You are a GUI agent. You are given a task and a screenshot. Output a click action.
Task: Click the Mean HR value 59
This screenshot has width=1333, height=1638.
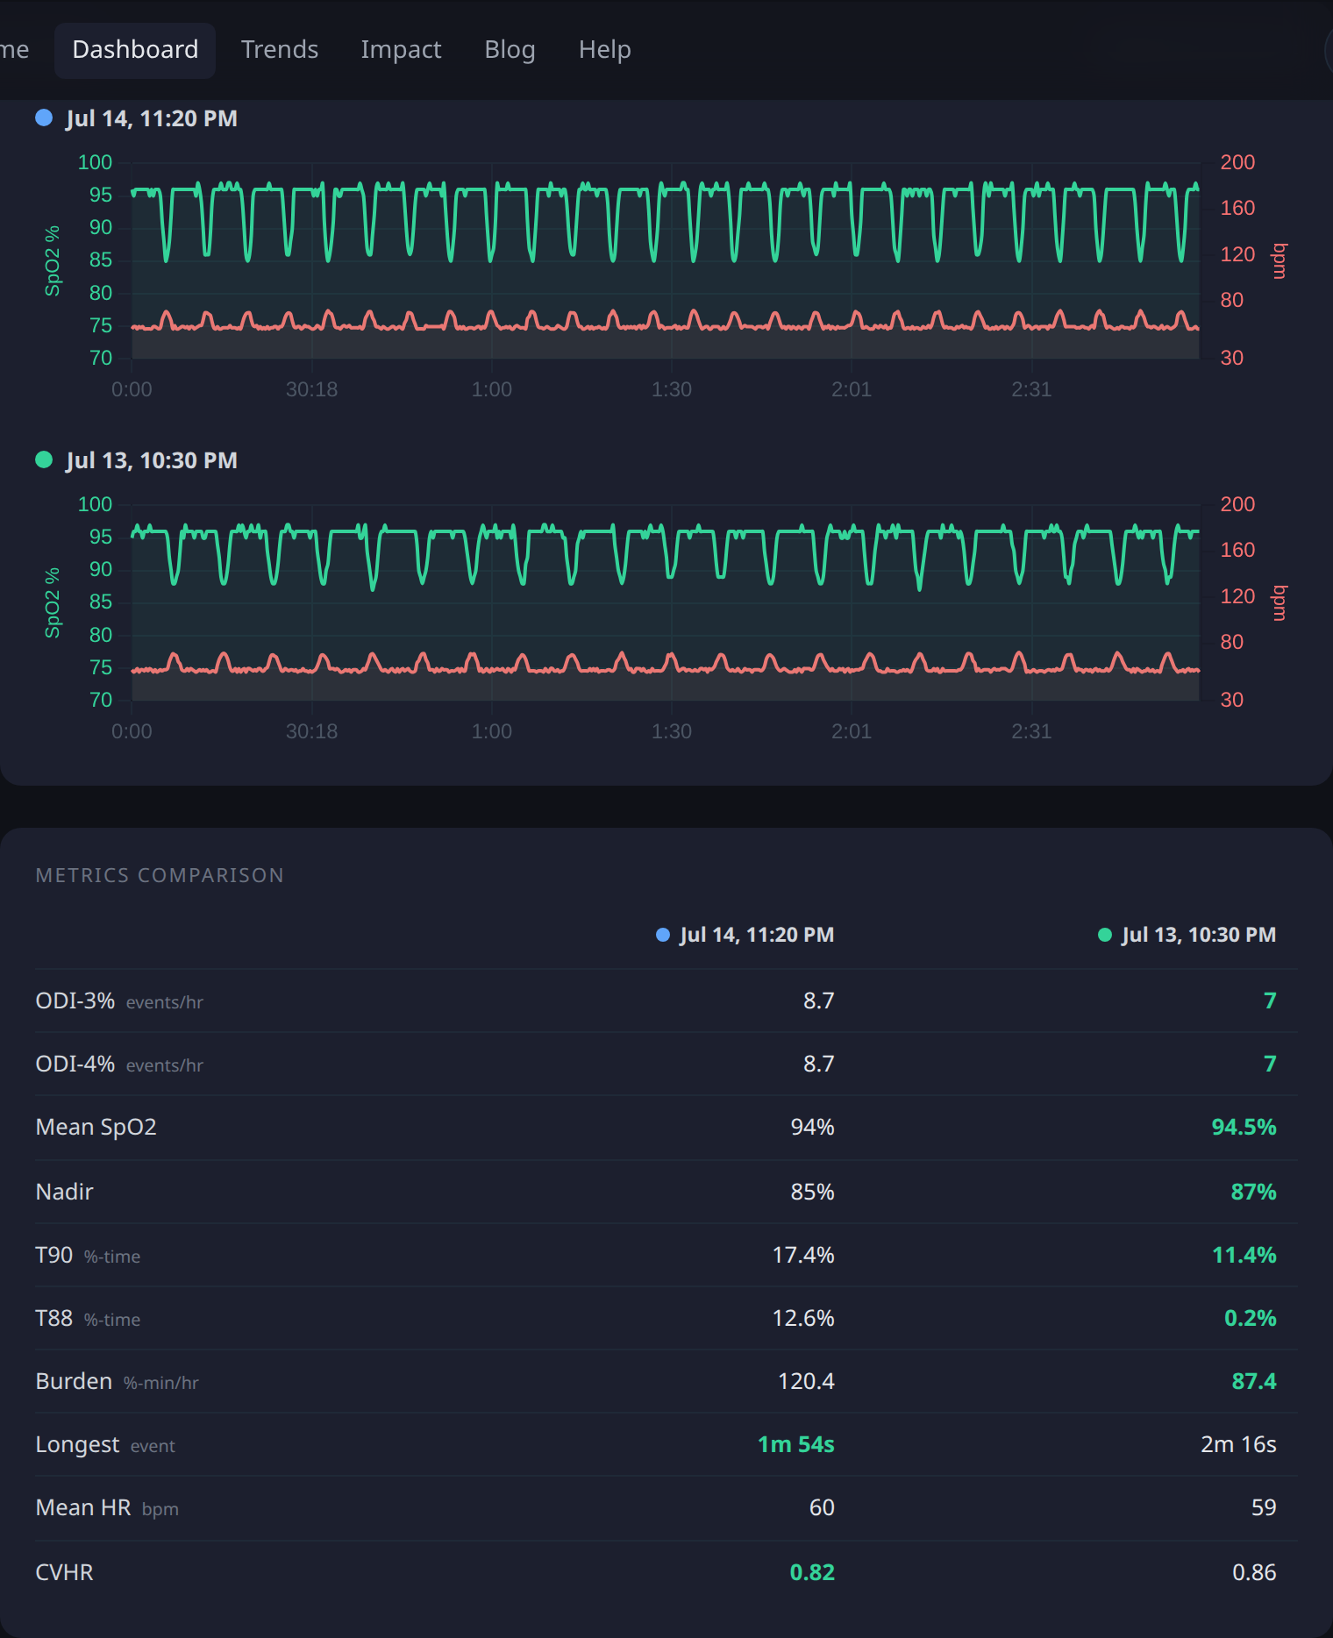tap(1264, 1507)
